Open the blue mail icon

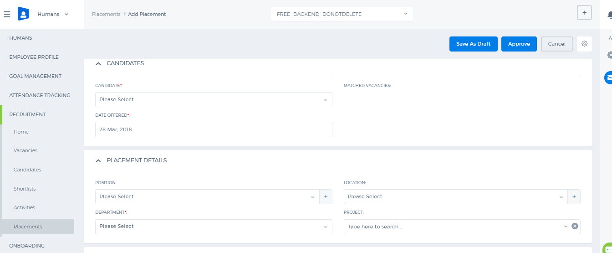[608, 78]
